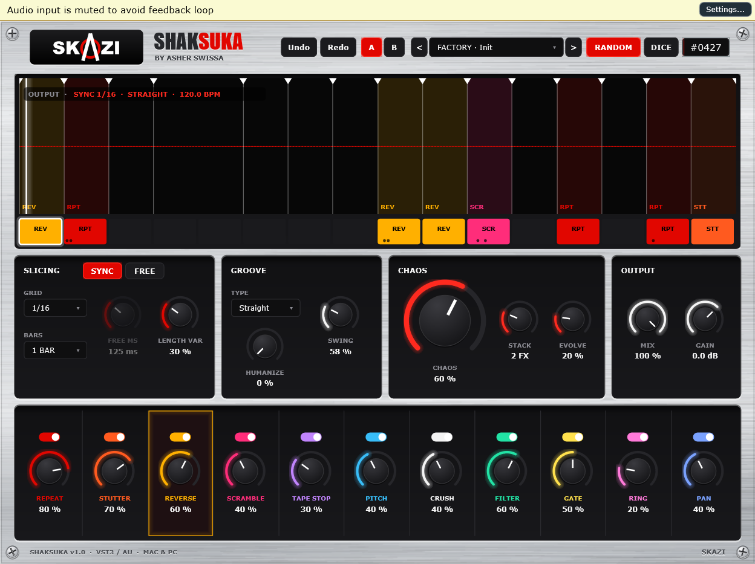Click the Mix knob in Output
755x564 pixels.
(x=647, y=319)
